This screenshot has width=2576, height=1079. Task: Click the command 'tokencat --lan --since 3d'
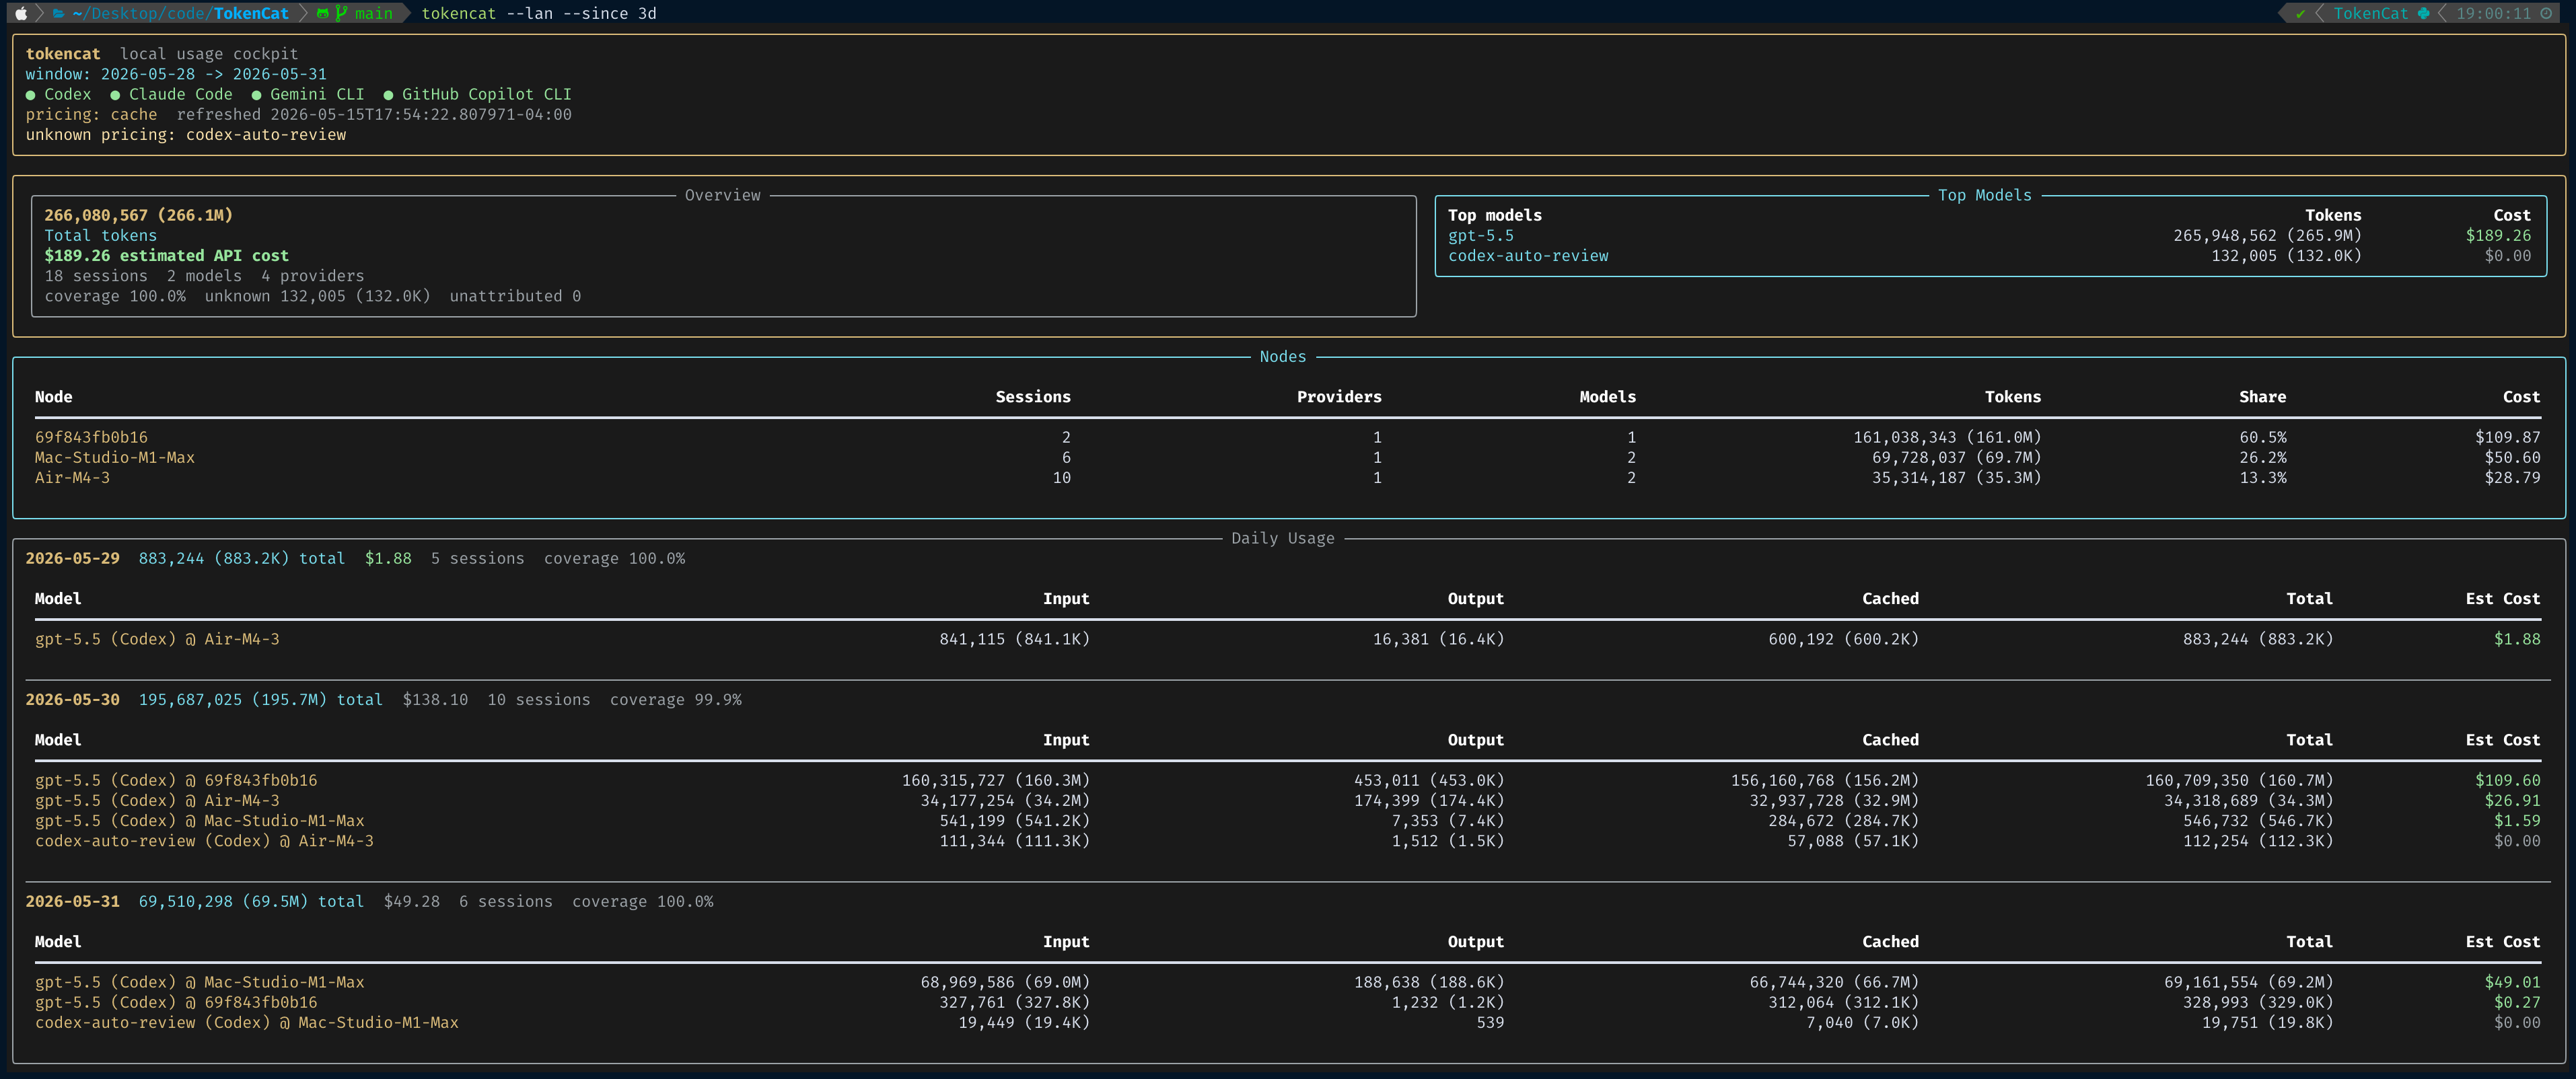click(539, 13)
